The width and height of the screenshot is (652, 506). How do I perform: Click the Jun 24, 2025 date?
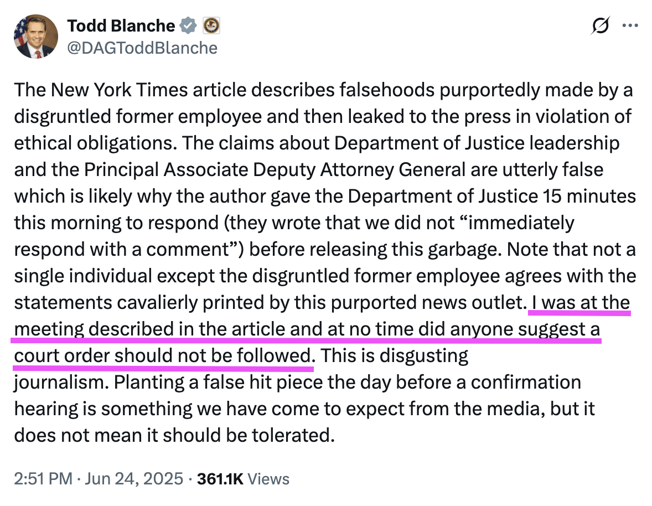[134, 479]
